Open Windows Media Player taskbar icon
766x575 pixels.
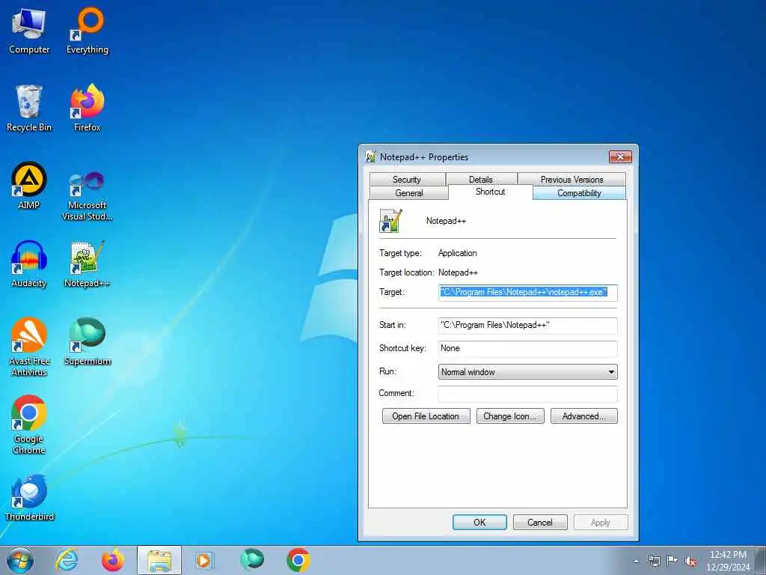204,560
